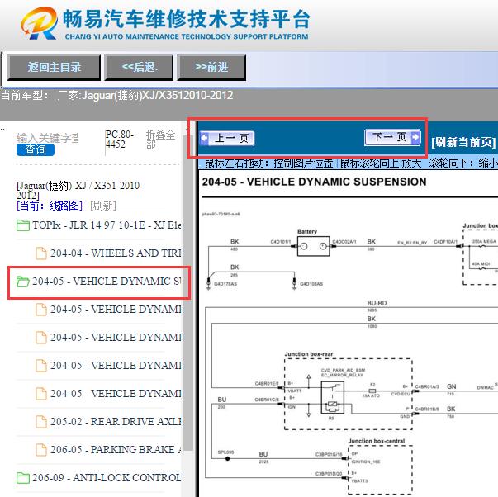
Task: Click the 206-09 green folder icon
Action: click(23, 478)
